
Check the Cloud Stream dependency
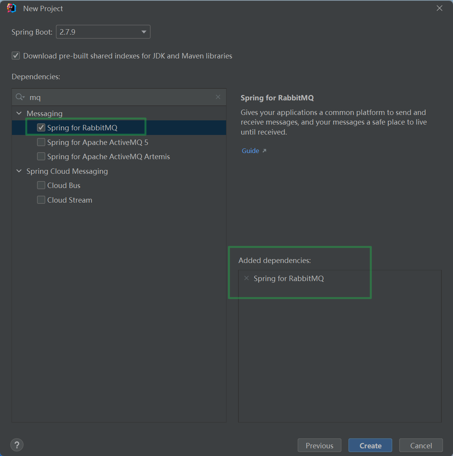41,200
